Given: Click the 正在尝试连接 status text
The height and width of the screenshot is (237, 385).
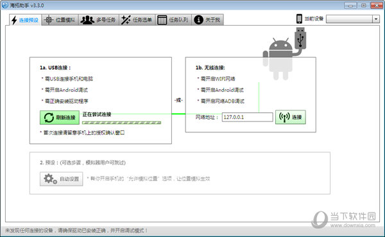Looking at the screenshot, I should [x=97, y=114].
